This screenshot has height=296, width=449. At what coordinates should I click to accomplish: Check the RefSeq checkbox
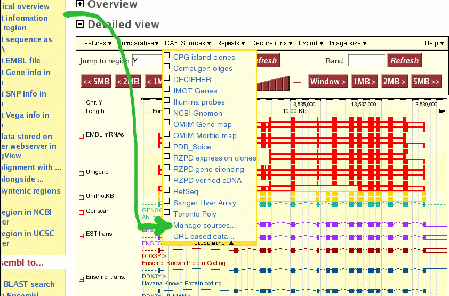pos(167,189)
